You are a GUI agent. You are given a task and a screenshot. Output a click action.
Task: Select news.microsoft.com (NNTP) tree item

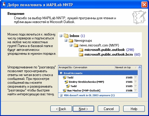click(x=99, y=45)
